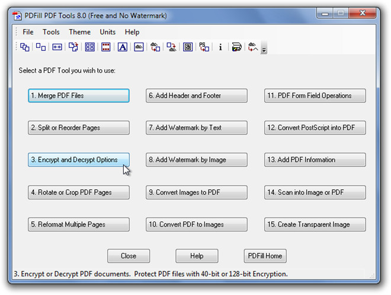Image resolution: width=391 pixels, height=295 pixels.
Task: Click the Close button at bottom
Action: point(129,256)
